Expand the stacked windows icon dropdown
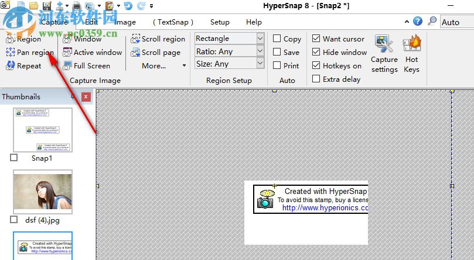Screen dimensions: 474x260 point(100,6)
